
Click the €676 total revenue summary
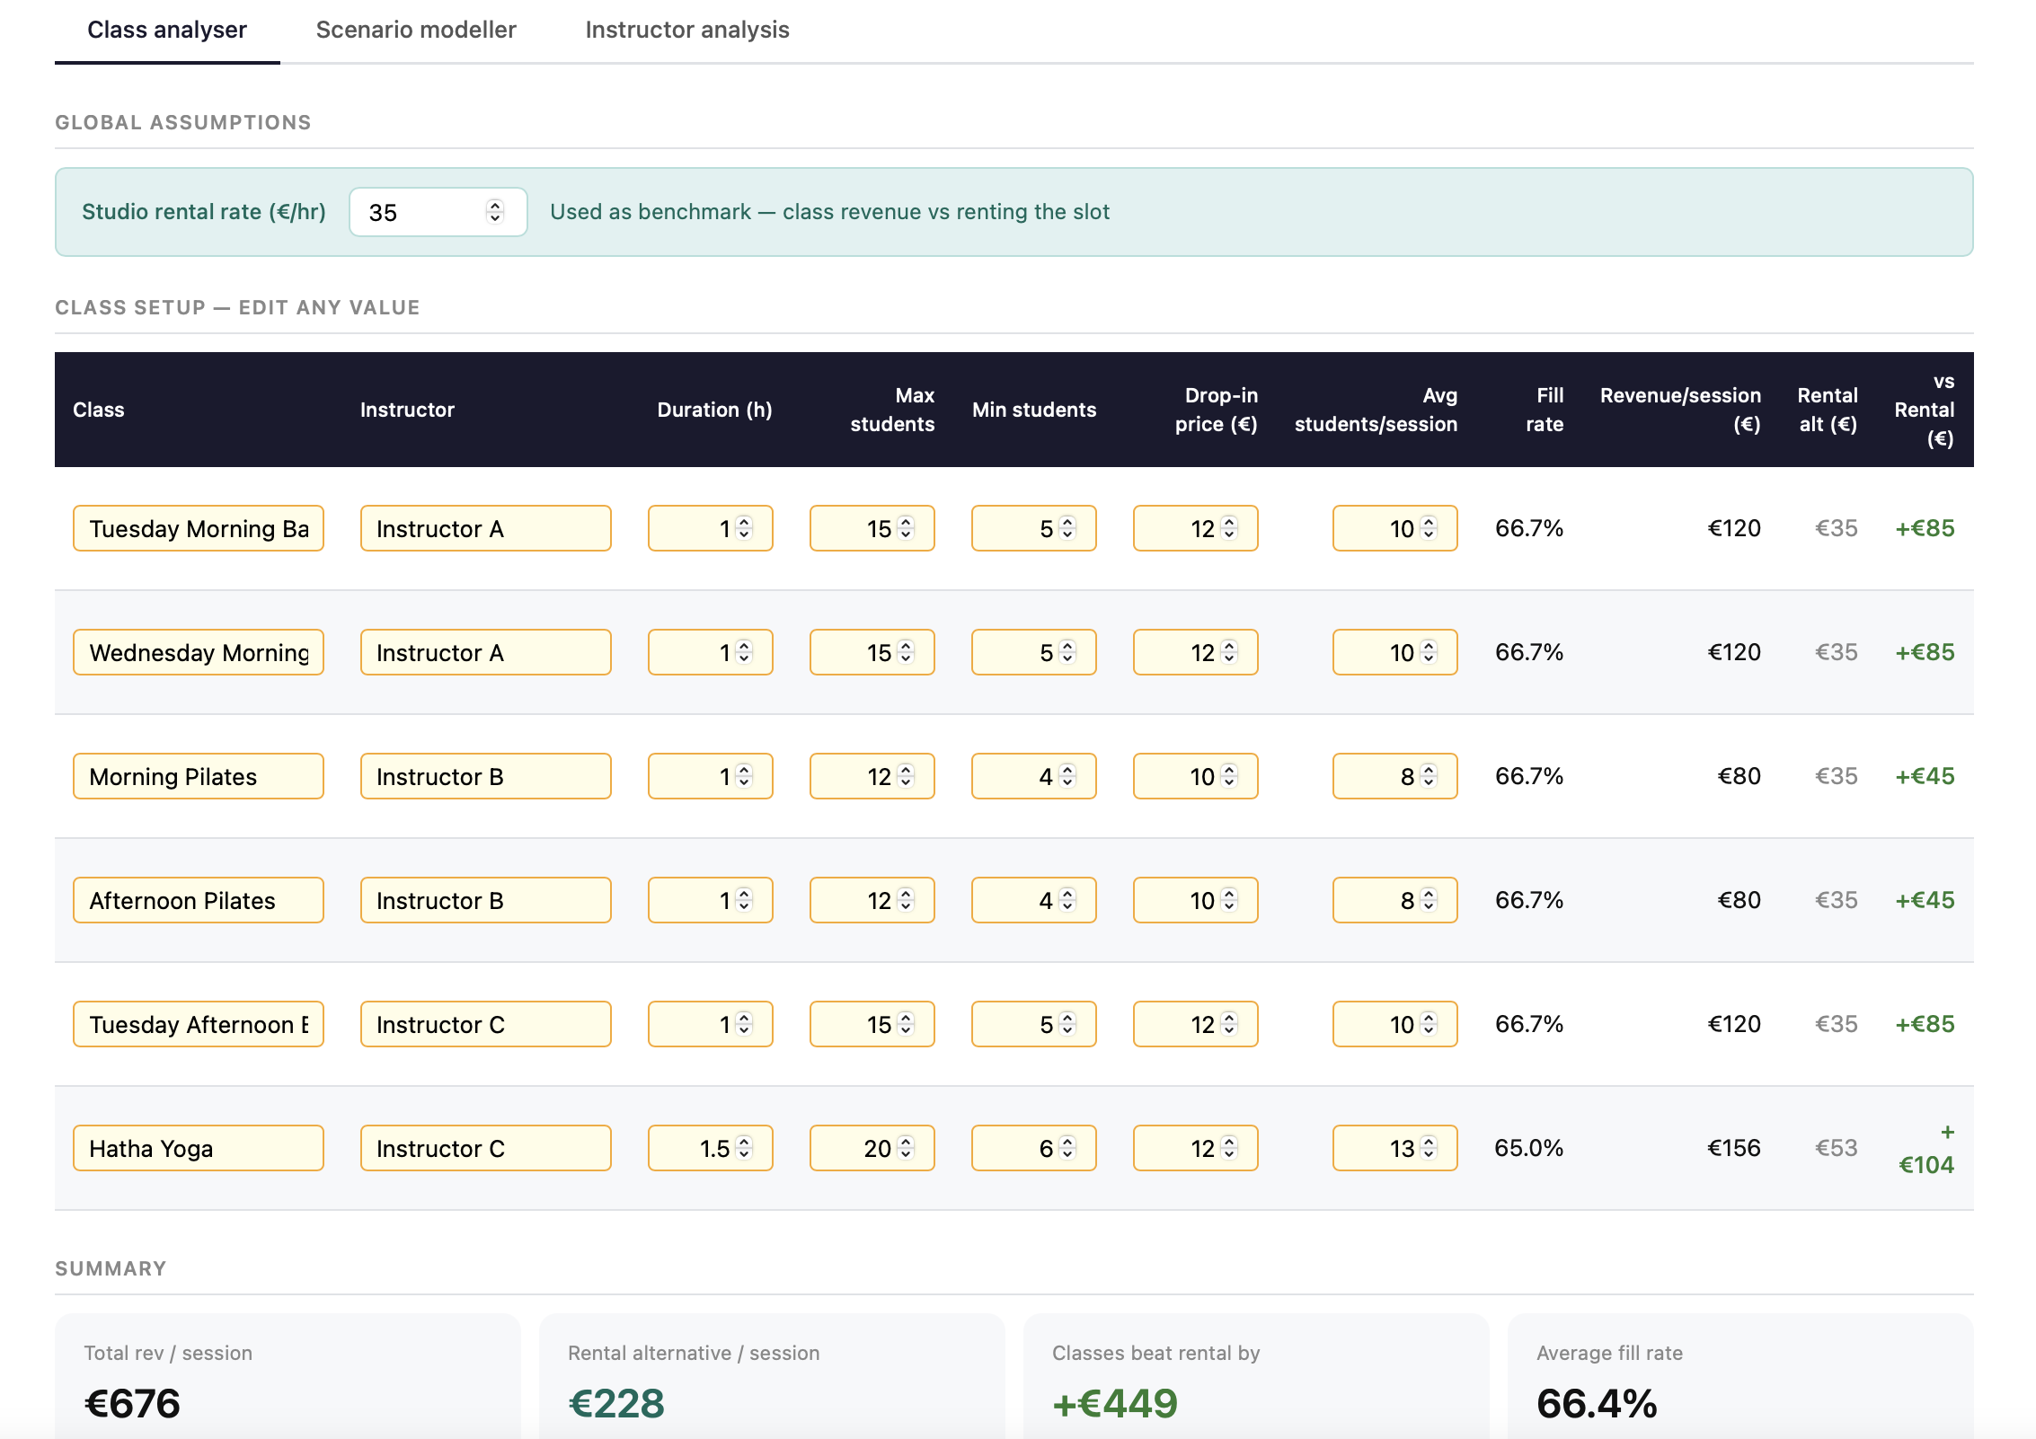tap(132, 1403)
